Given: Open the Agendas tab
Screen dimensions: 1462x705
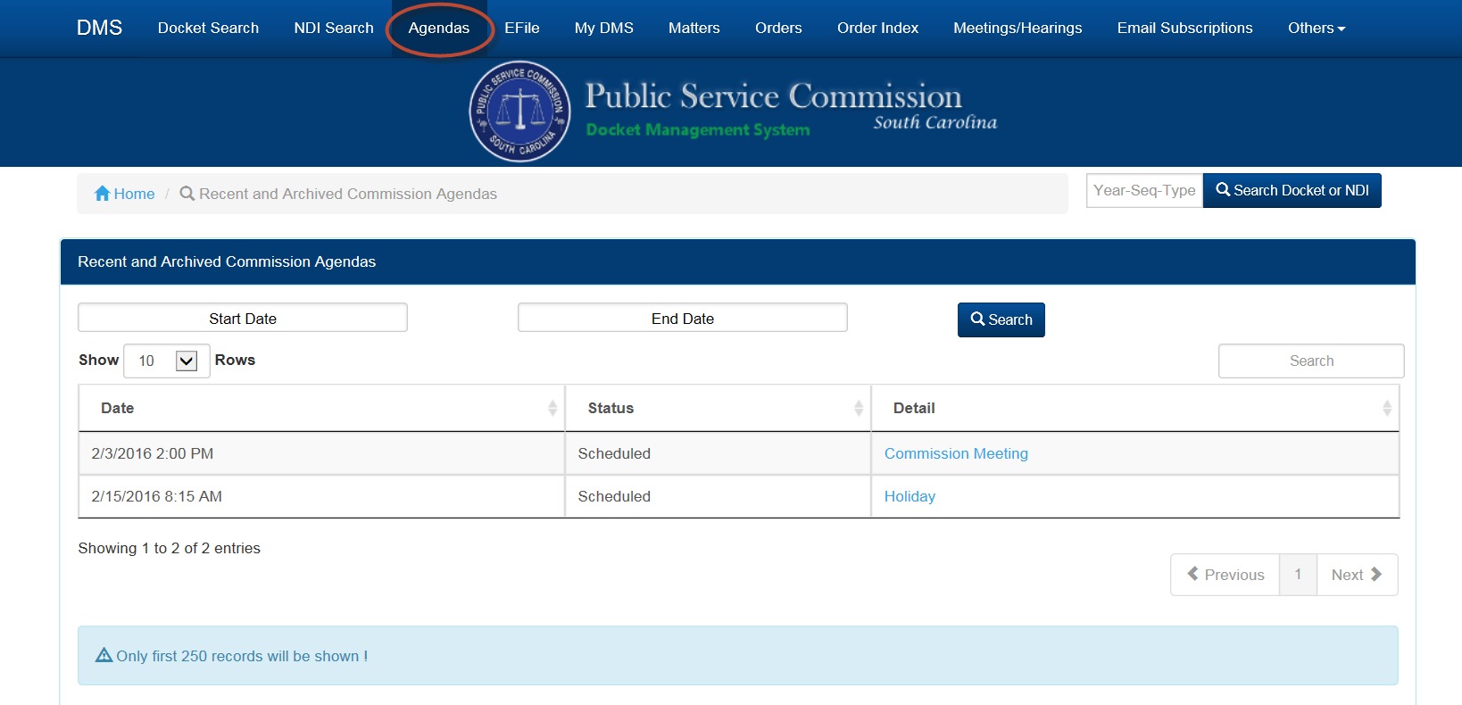Looking at the screenshot, I should coord(438,29).
